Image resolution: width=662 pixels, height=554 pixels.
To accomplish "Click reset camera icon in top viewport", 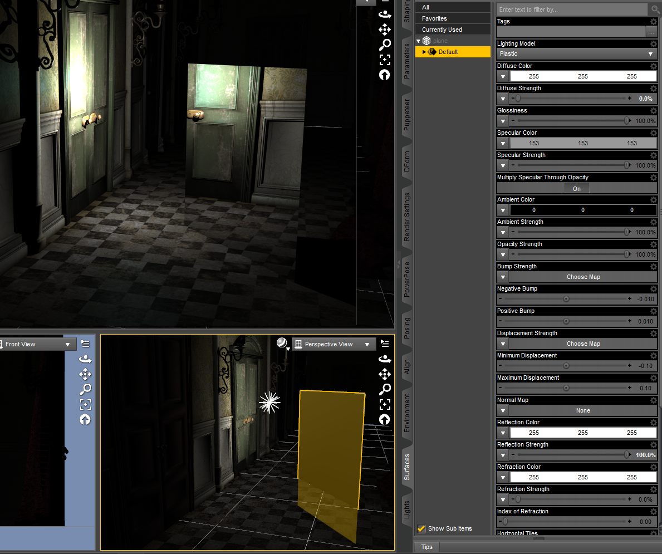I will tap(385, 75).
